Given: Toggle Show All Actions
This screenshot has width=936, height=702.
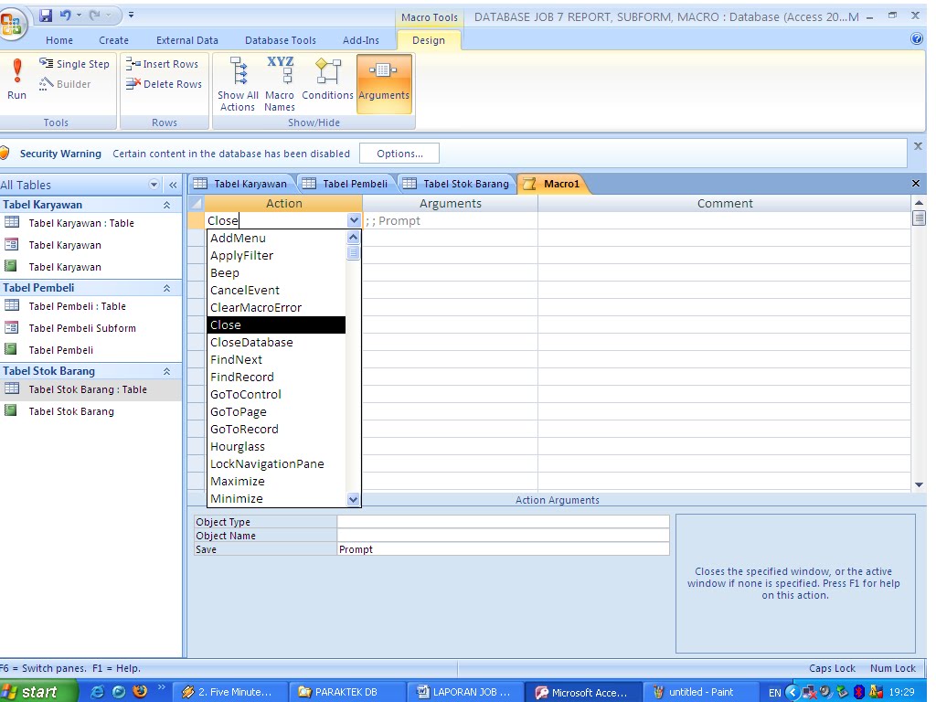Looking at the screenshot, I should click(x=239, y=84).
